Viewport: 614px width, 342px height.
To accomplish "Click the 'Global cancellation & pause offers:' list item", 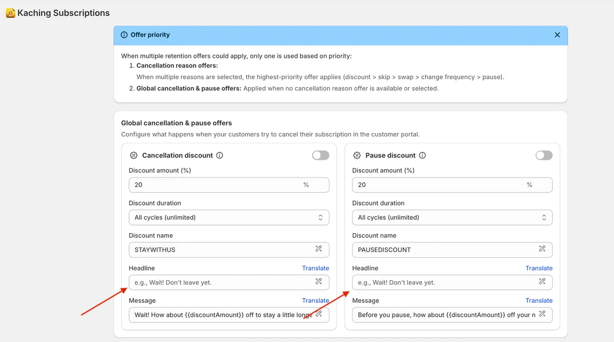I will [x=189, y=88].
